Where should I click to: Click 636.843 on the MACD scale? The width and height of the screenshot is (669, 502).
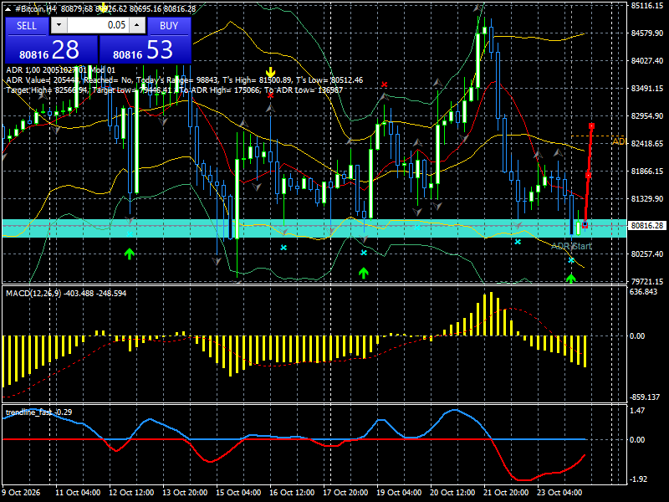coord(644,291)
